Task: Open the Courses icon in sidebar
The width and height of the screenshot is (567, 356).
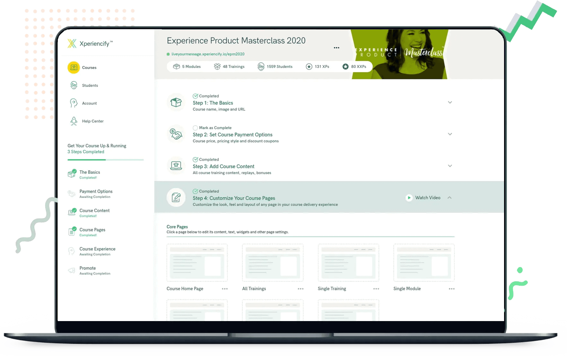Action: (x=74, y=68)
